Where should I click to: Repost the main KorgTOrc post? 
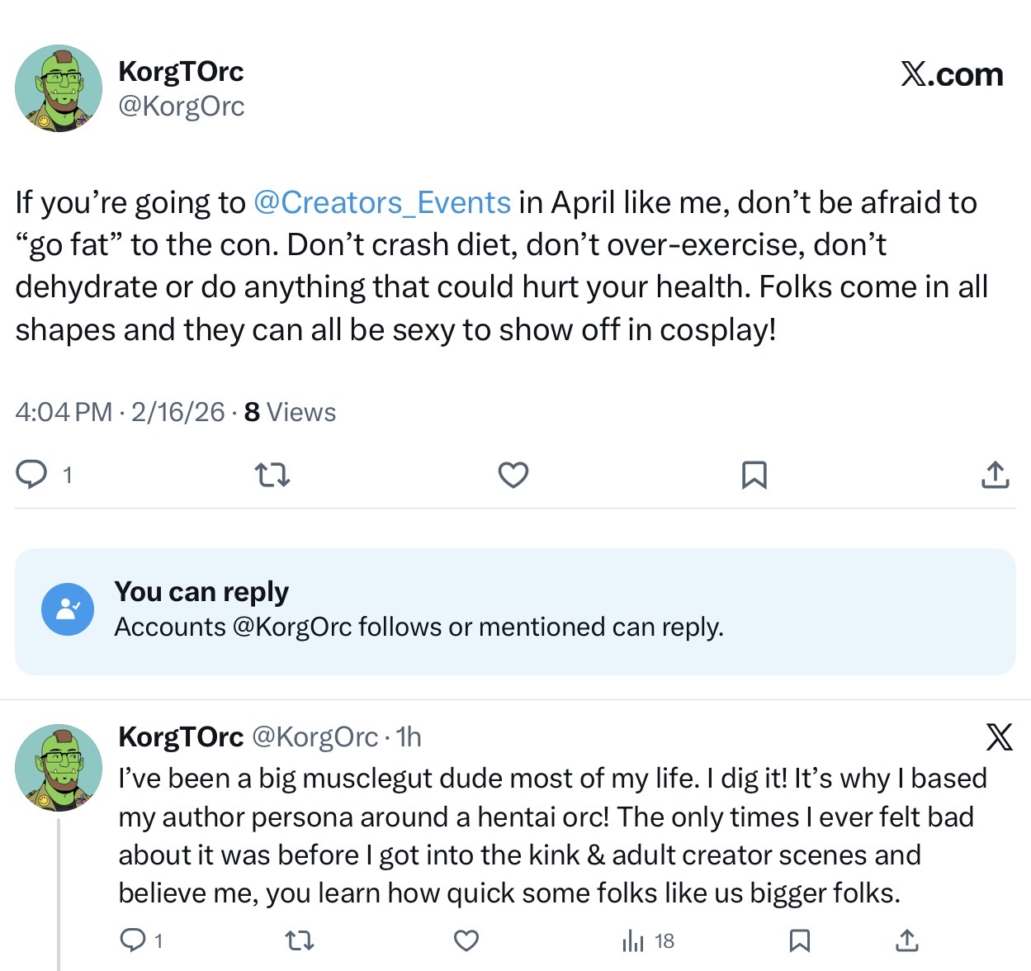click(272, 475)
